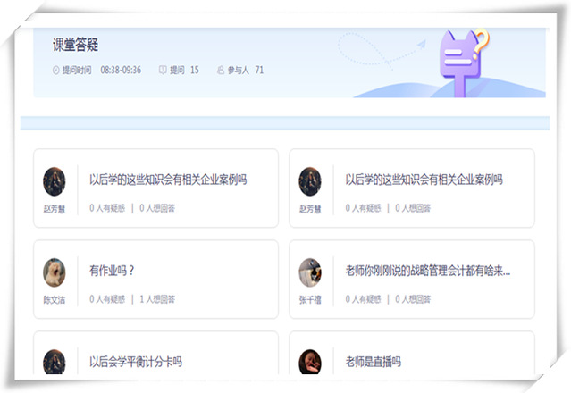Click the 课堂答疑 page title

point(75,46)
